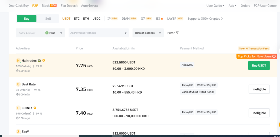Click the Filter funnel icon
Image resolution: width=280 pixels, height=137 pixels.
(177, 33)
